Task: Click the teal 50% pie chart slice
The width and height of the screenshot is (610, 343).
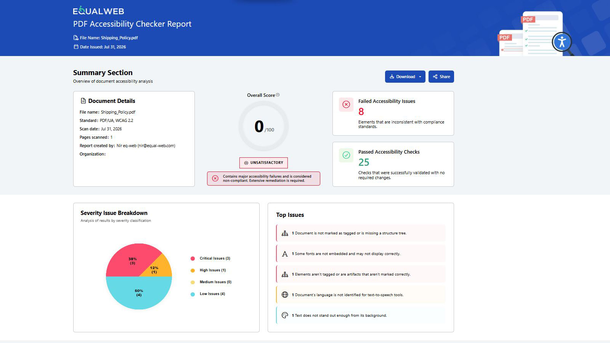Action: [139, 293]
